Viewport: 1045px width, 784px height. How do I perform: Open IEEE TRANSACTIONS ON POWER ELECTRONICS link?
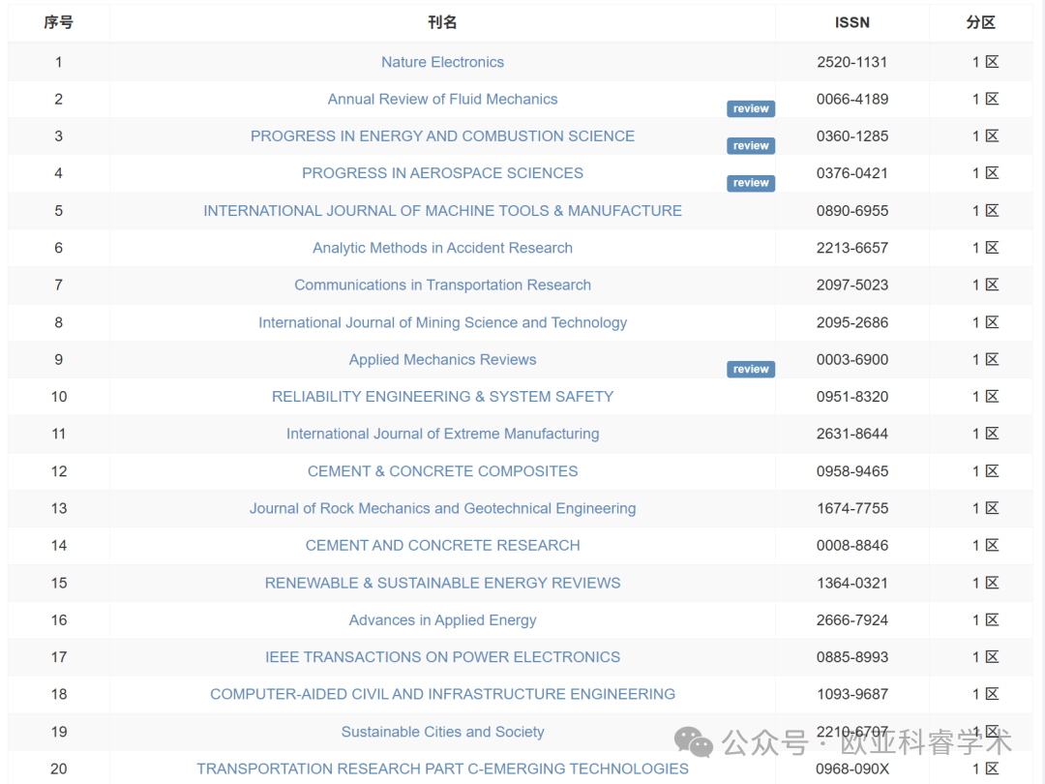442,657
